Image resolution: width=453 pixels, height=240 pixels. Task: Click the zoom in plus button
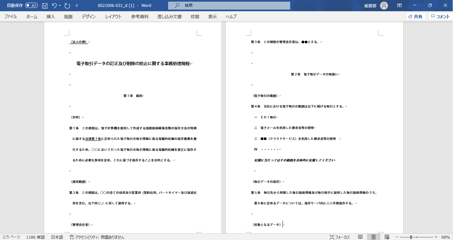pyautogui.click(x=436, y=237)
